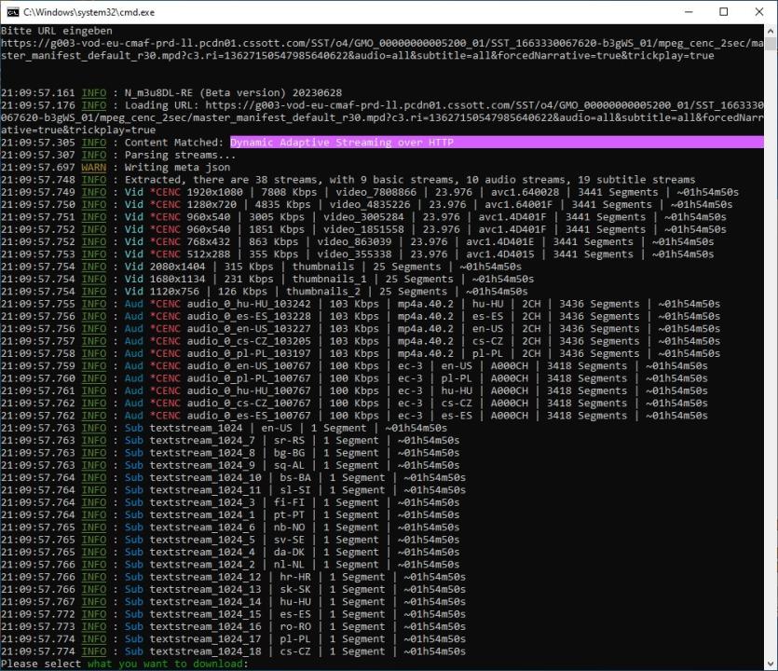Click 'Extracted, there are 38 streams' line
778x671 pixels.
[348, 180]
